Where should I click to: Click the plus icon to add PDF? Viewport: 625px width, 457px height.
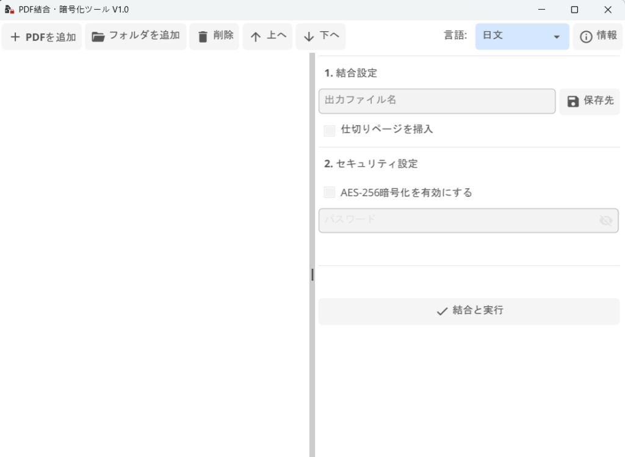[x=15, y=37]
